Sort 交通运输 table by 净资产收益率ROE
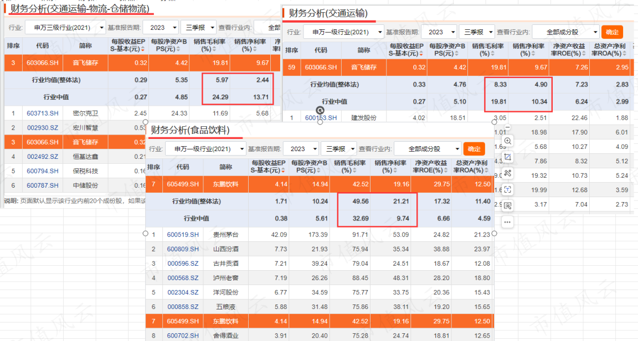 (584, 54)
